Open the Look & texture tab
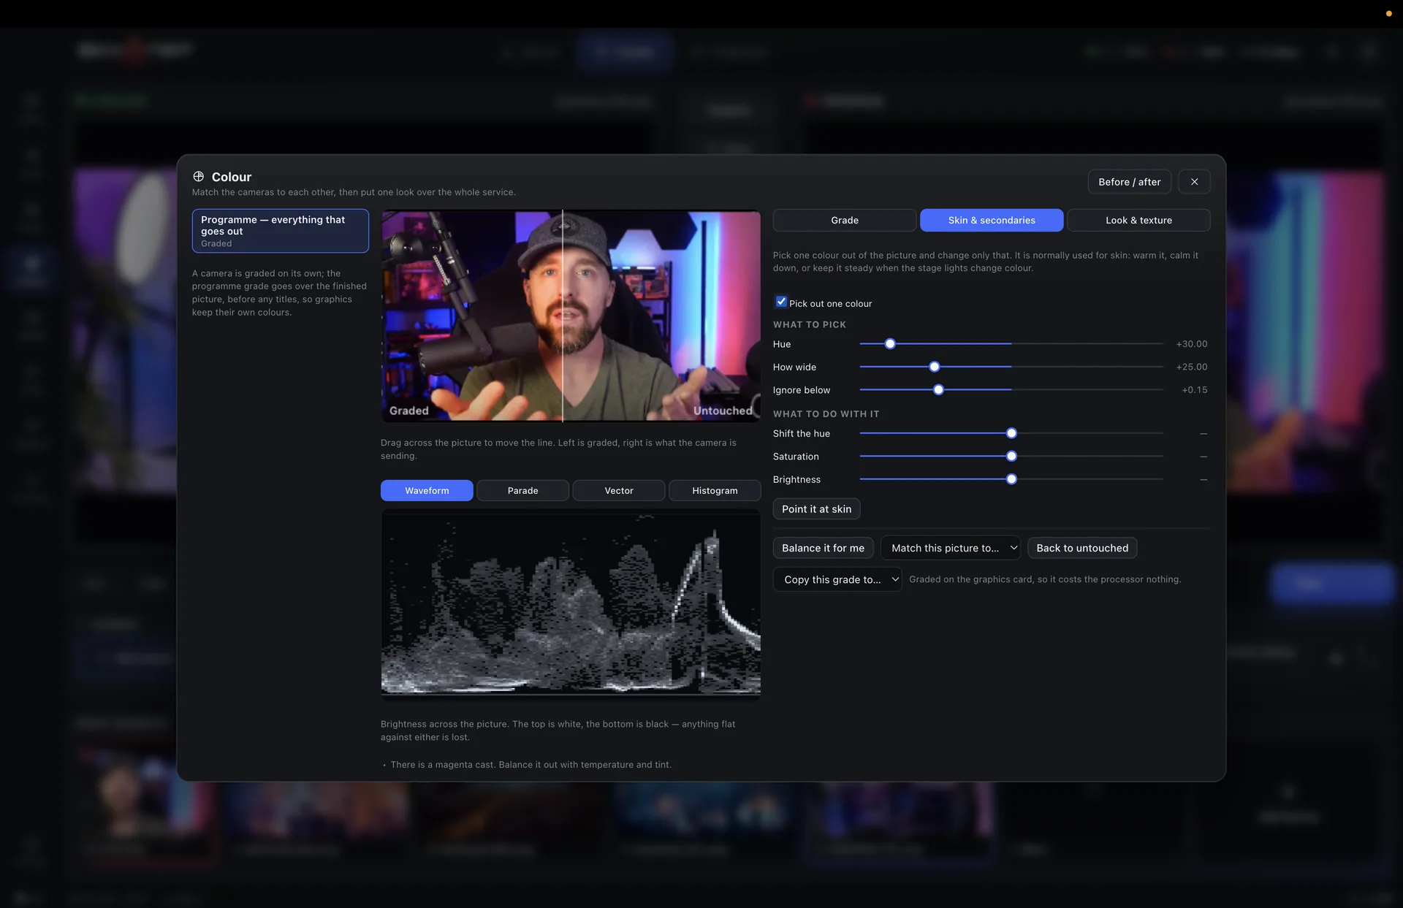Screen dimensions: 1403x908 [x=1138, y=220]
